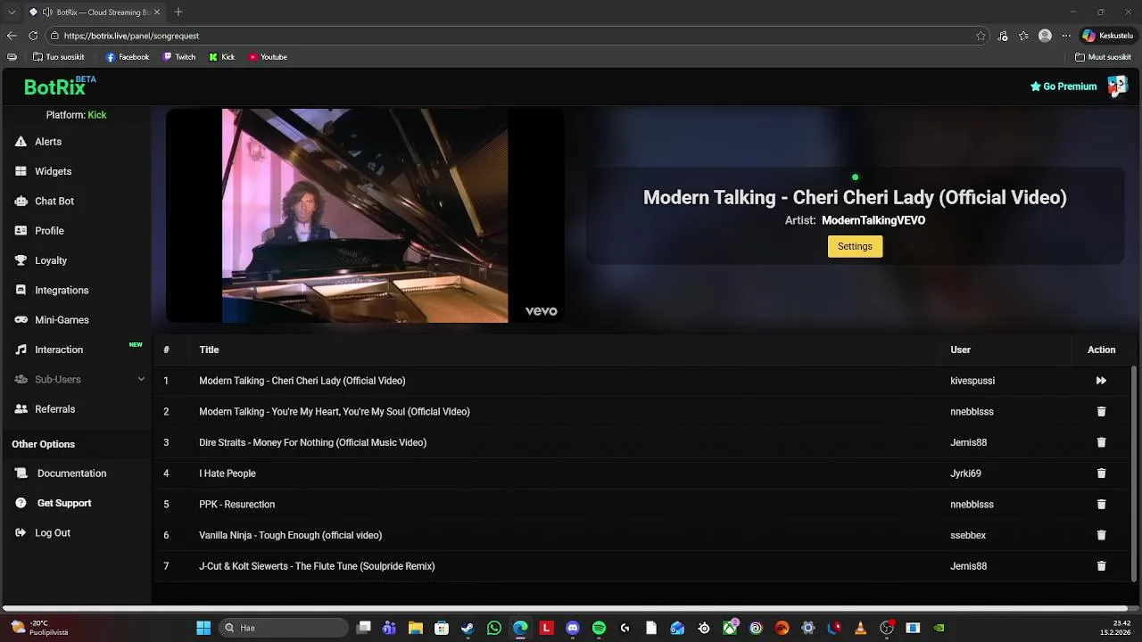This screenshot has height=642, width=1142.
Task: Add this page to favorites star
Action: pyautogui.click(x=981, y=36)
